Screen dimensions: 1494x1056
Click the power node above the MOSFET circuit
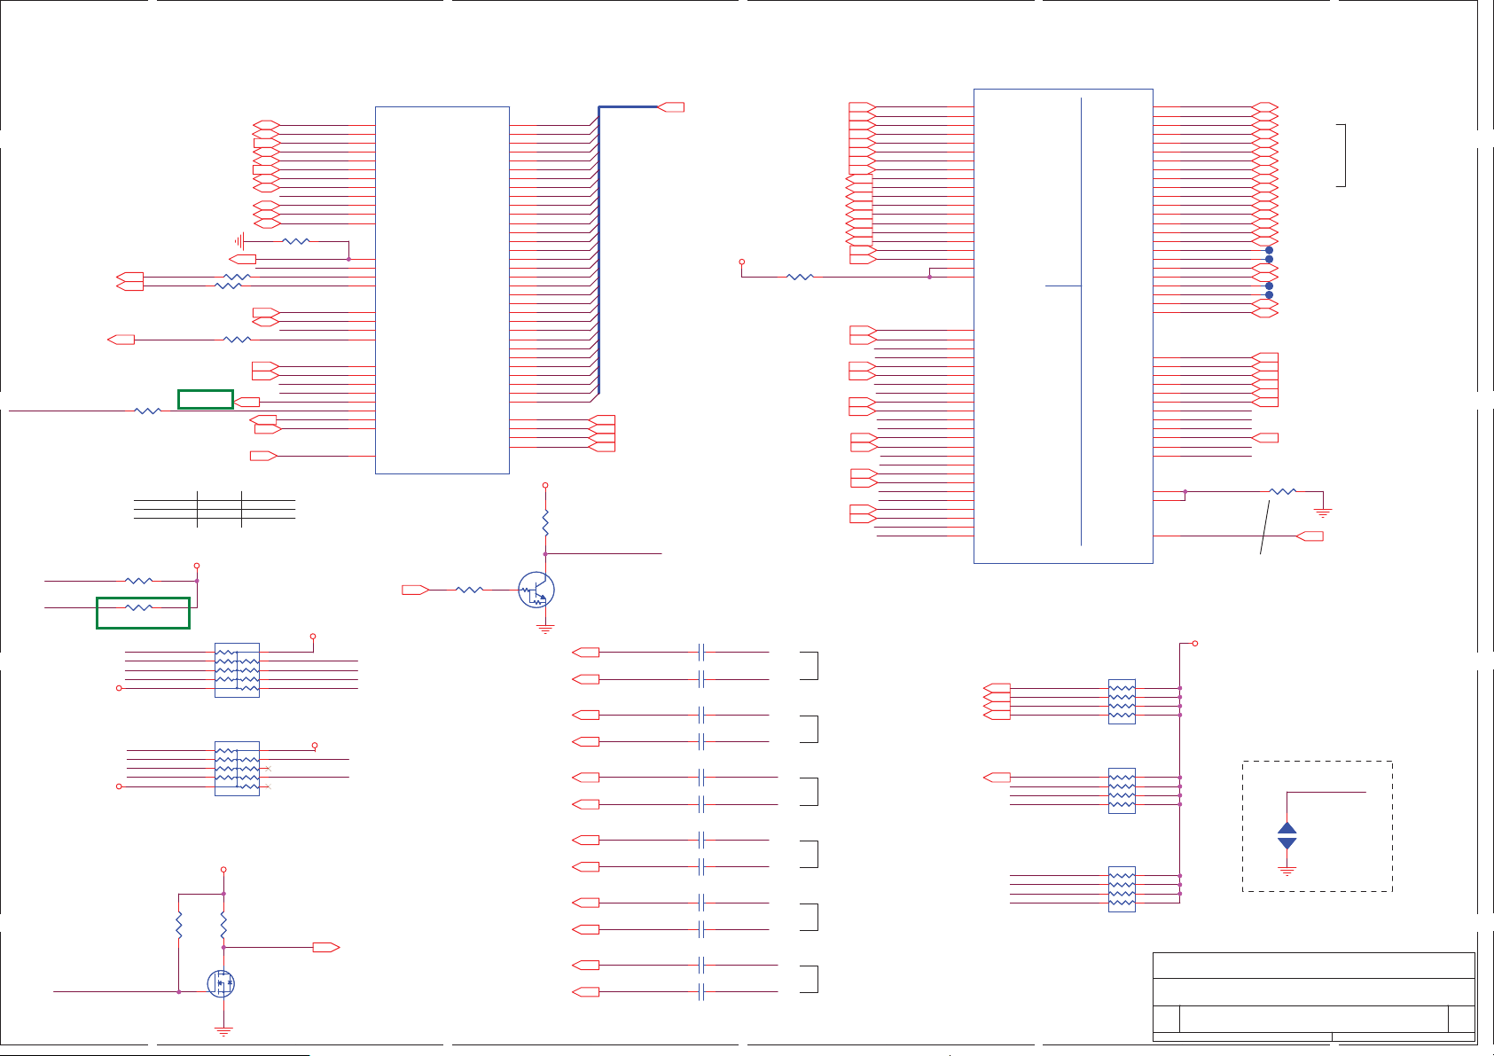pyautogui.click(x=223, y=870)
